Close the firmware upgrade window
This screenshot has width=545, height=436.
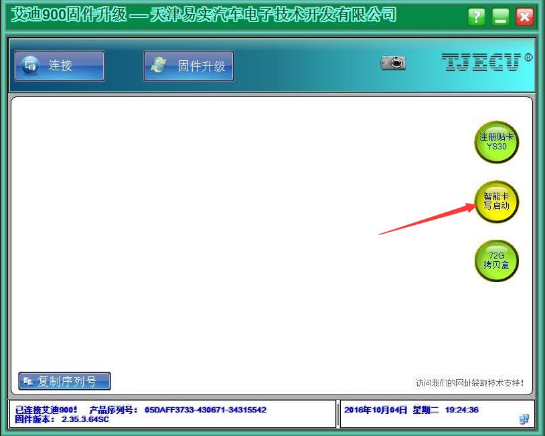[524, 16]
